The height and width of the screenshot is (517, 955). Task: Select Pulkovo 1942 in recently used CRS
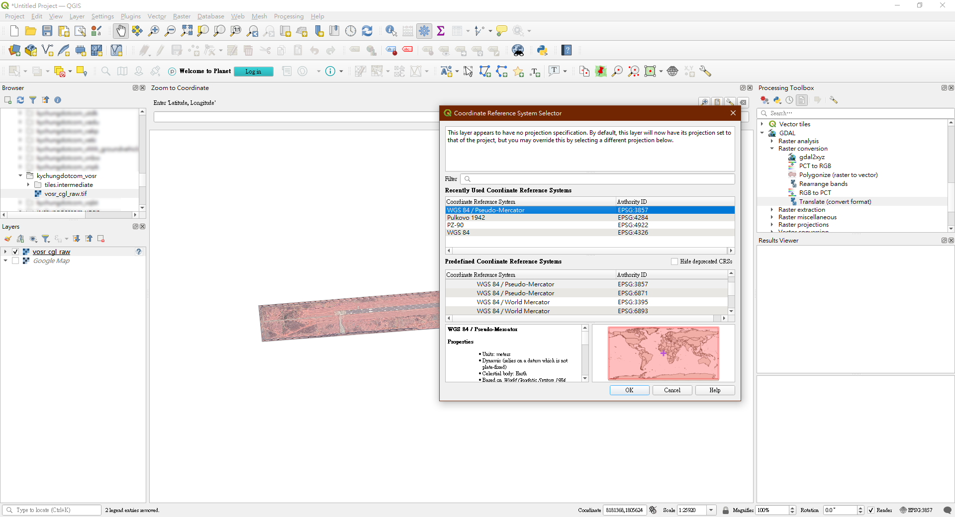(590, 218)
